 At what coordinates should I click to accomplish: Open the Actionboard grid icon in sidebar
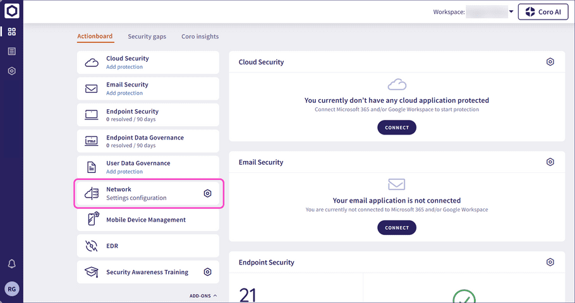(x=12, y=32)
